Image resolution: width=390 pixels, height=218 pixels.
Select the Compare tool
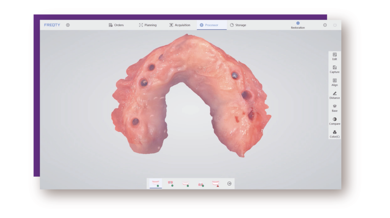[334, 121]
